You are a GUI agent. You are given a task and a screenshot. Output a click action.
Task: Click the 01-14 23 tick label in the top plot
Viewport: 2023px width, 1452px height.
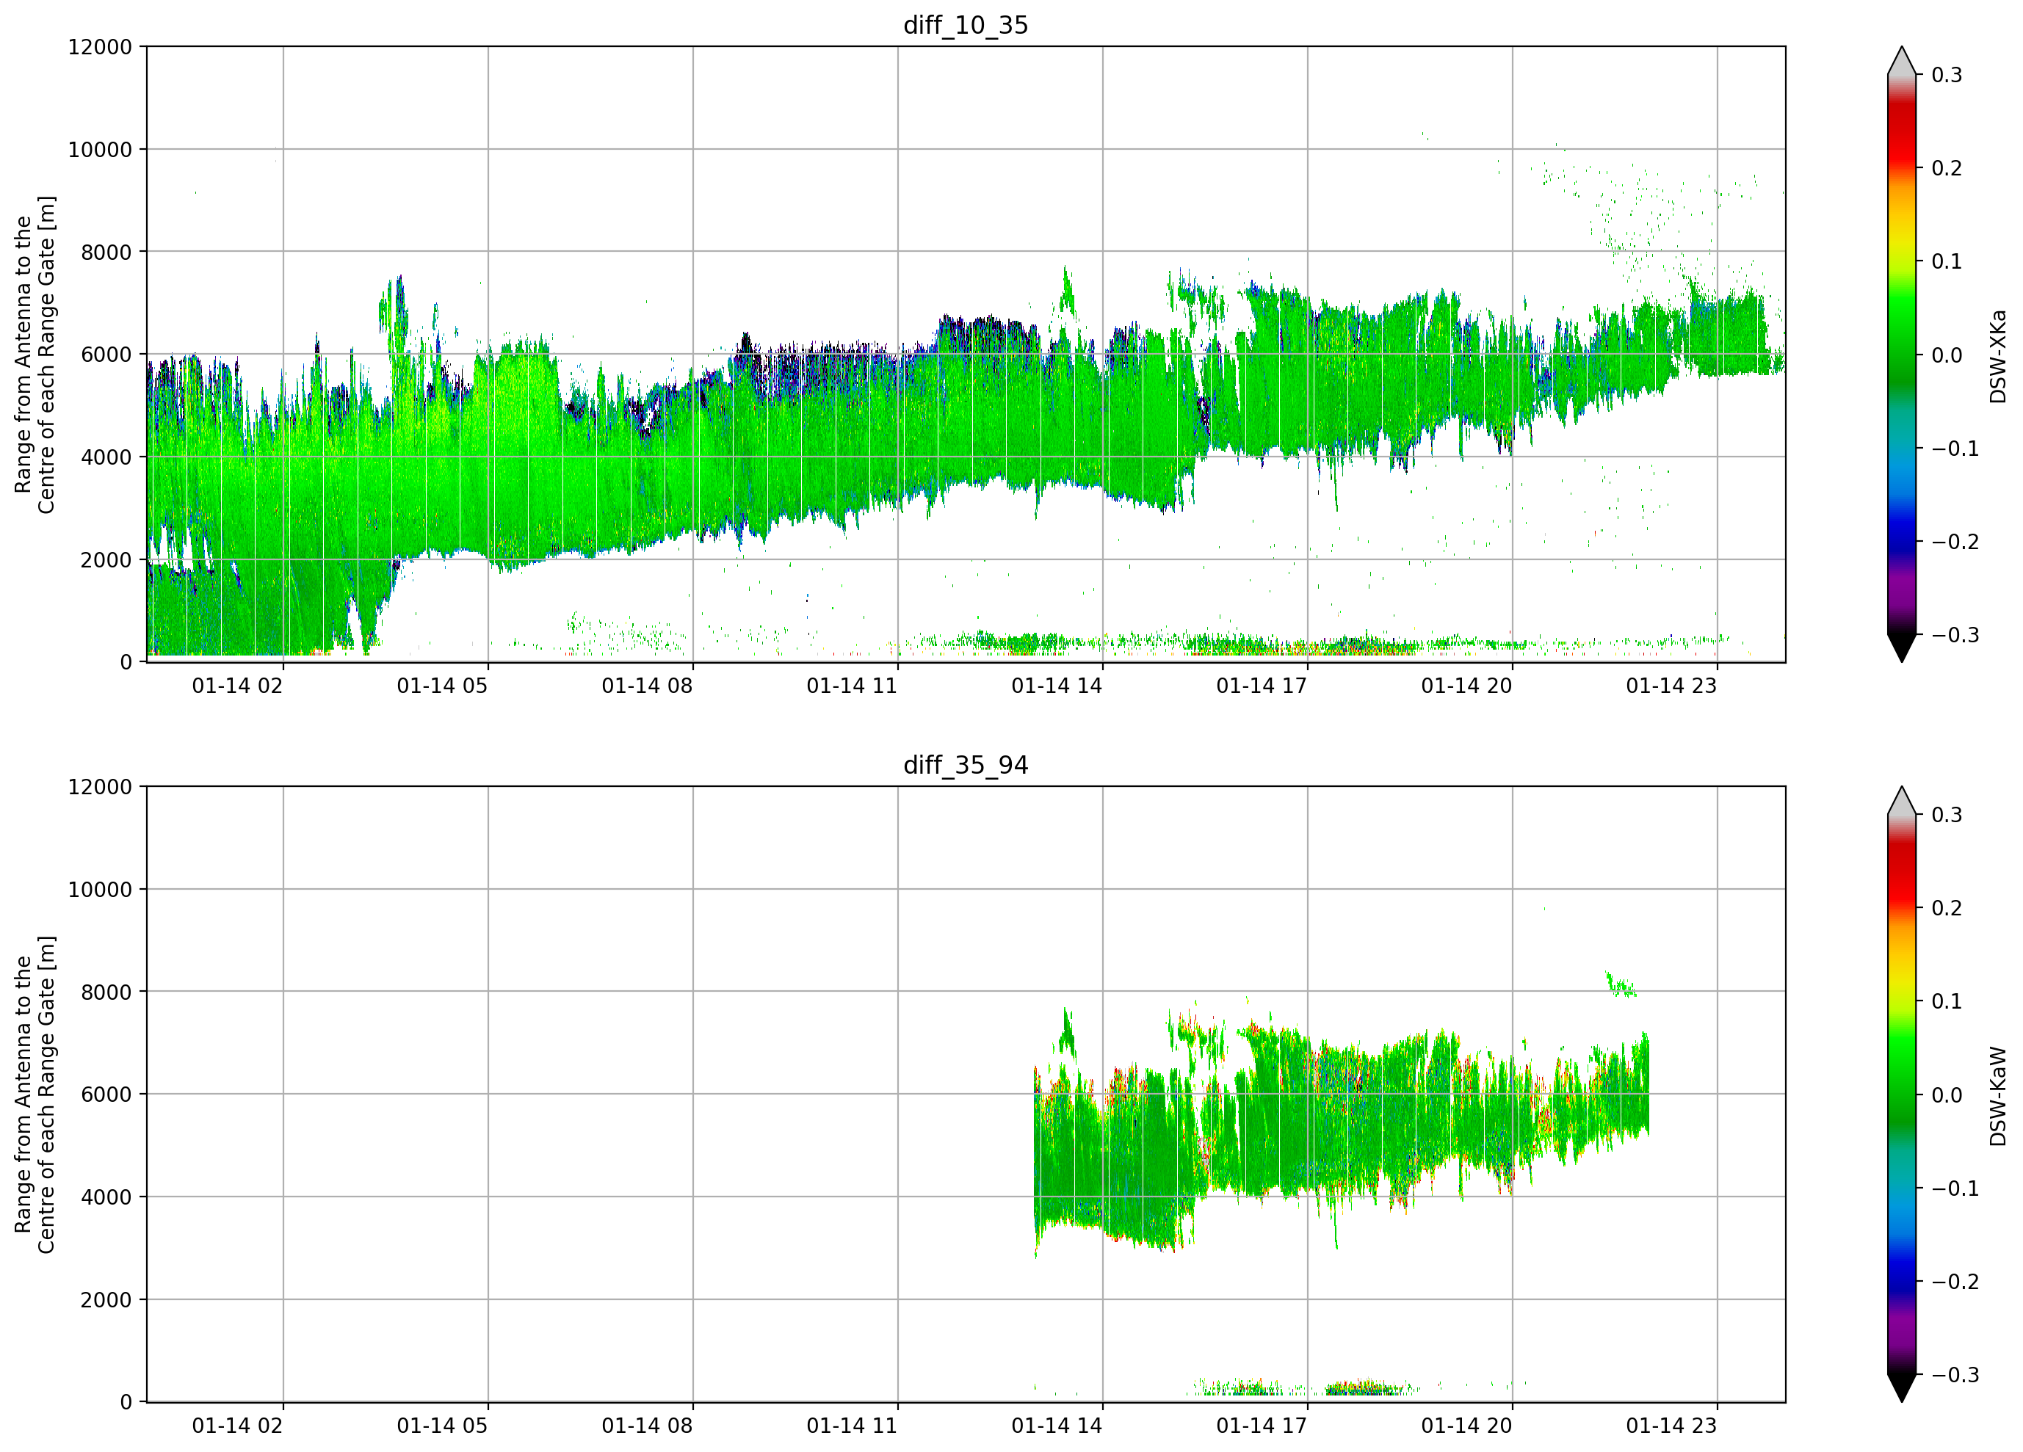pos(1671,686)
